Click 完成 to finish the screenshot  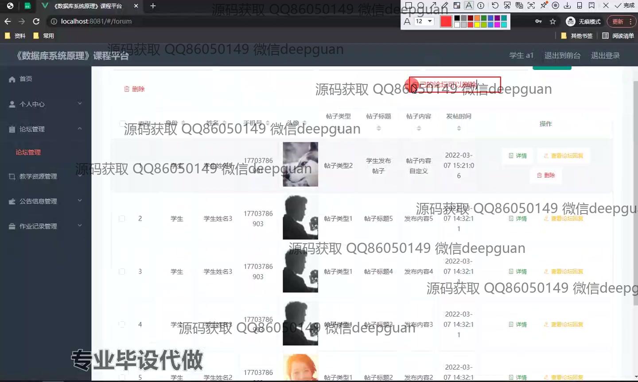[624, 5]
